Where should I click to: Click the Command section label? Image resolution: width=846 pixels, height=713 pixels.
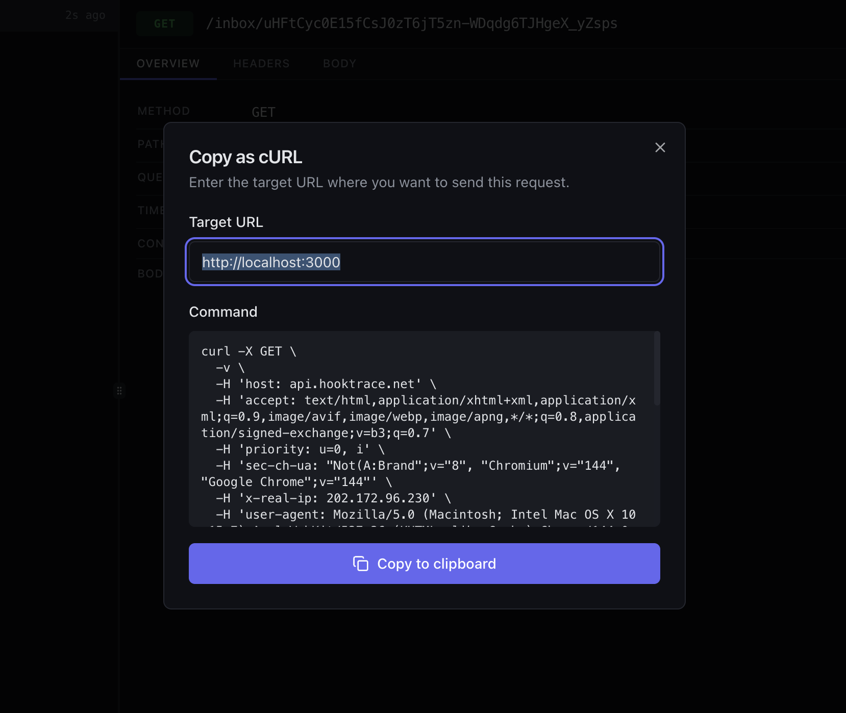point(223,312)
